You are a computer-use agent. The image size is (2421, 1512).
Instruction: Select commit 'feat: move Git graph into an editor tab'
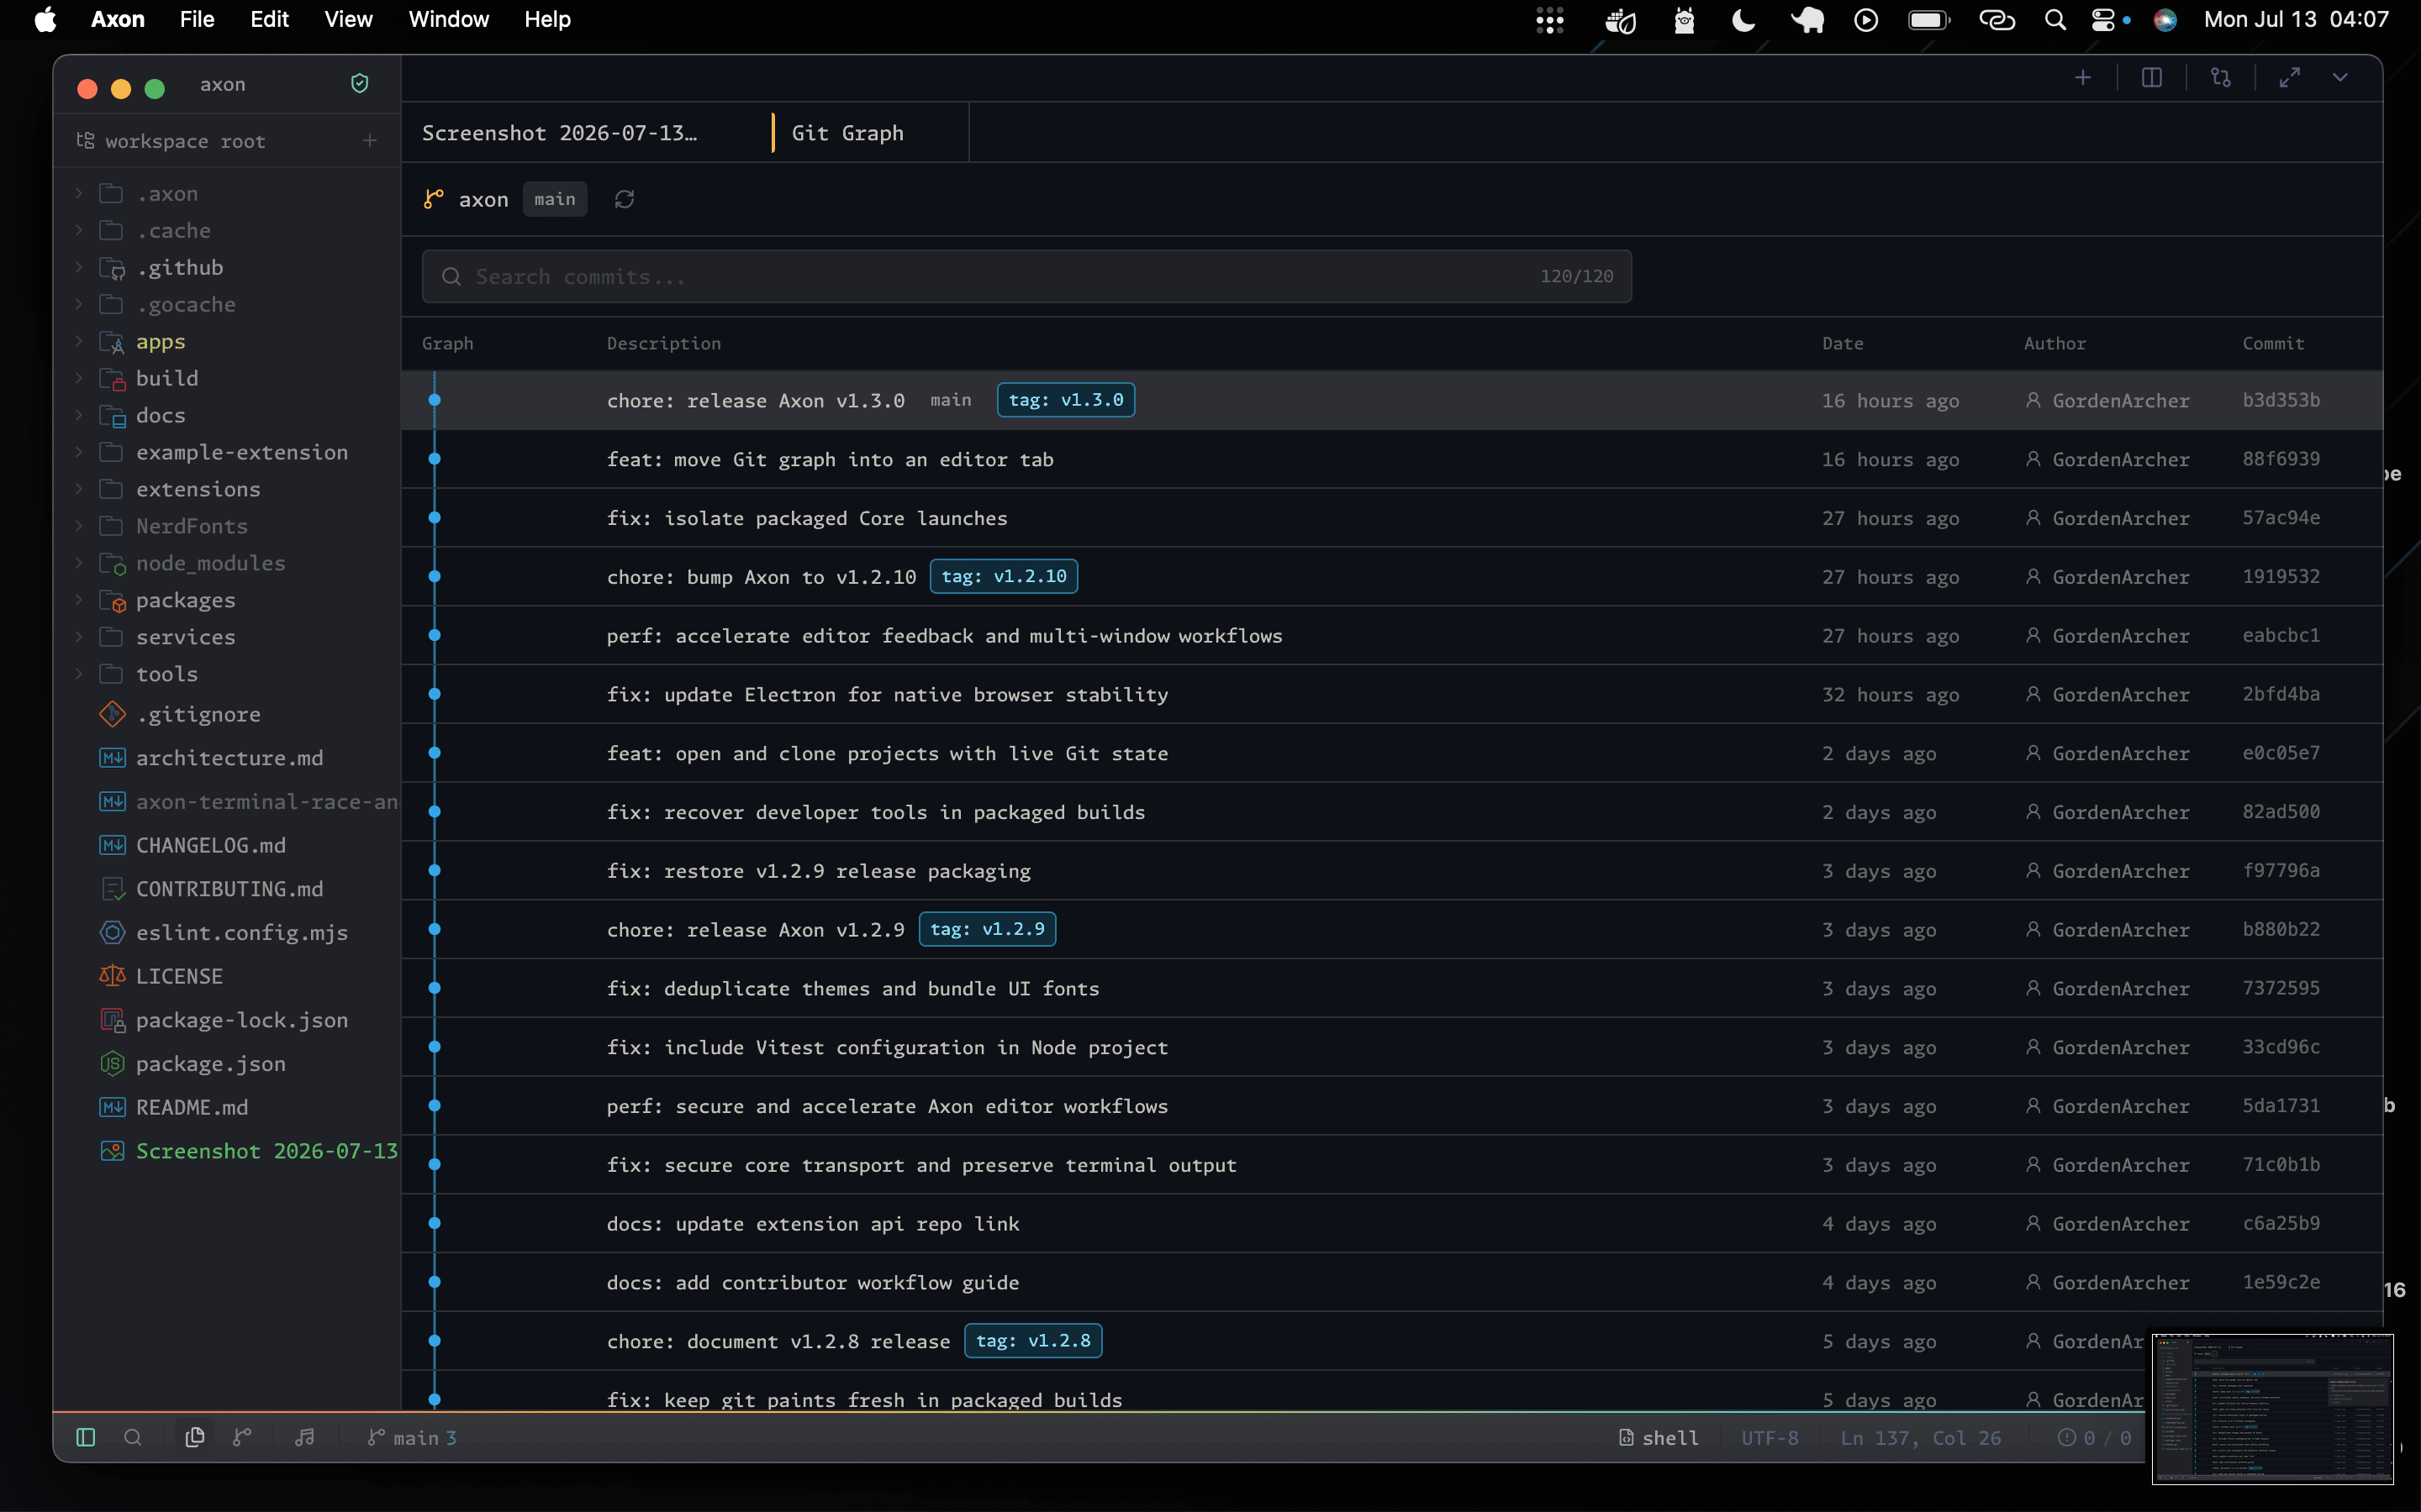[x=1391, y=459]
